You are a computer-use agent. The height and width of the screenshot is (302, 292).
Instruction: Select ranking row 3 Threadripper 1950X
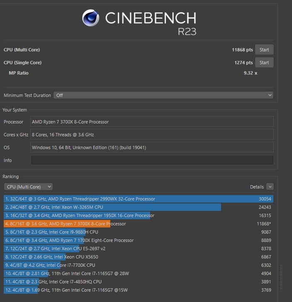click(x=139, y=215)
